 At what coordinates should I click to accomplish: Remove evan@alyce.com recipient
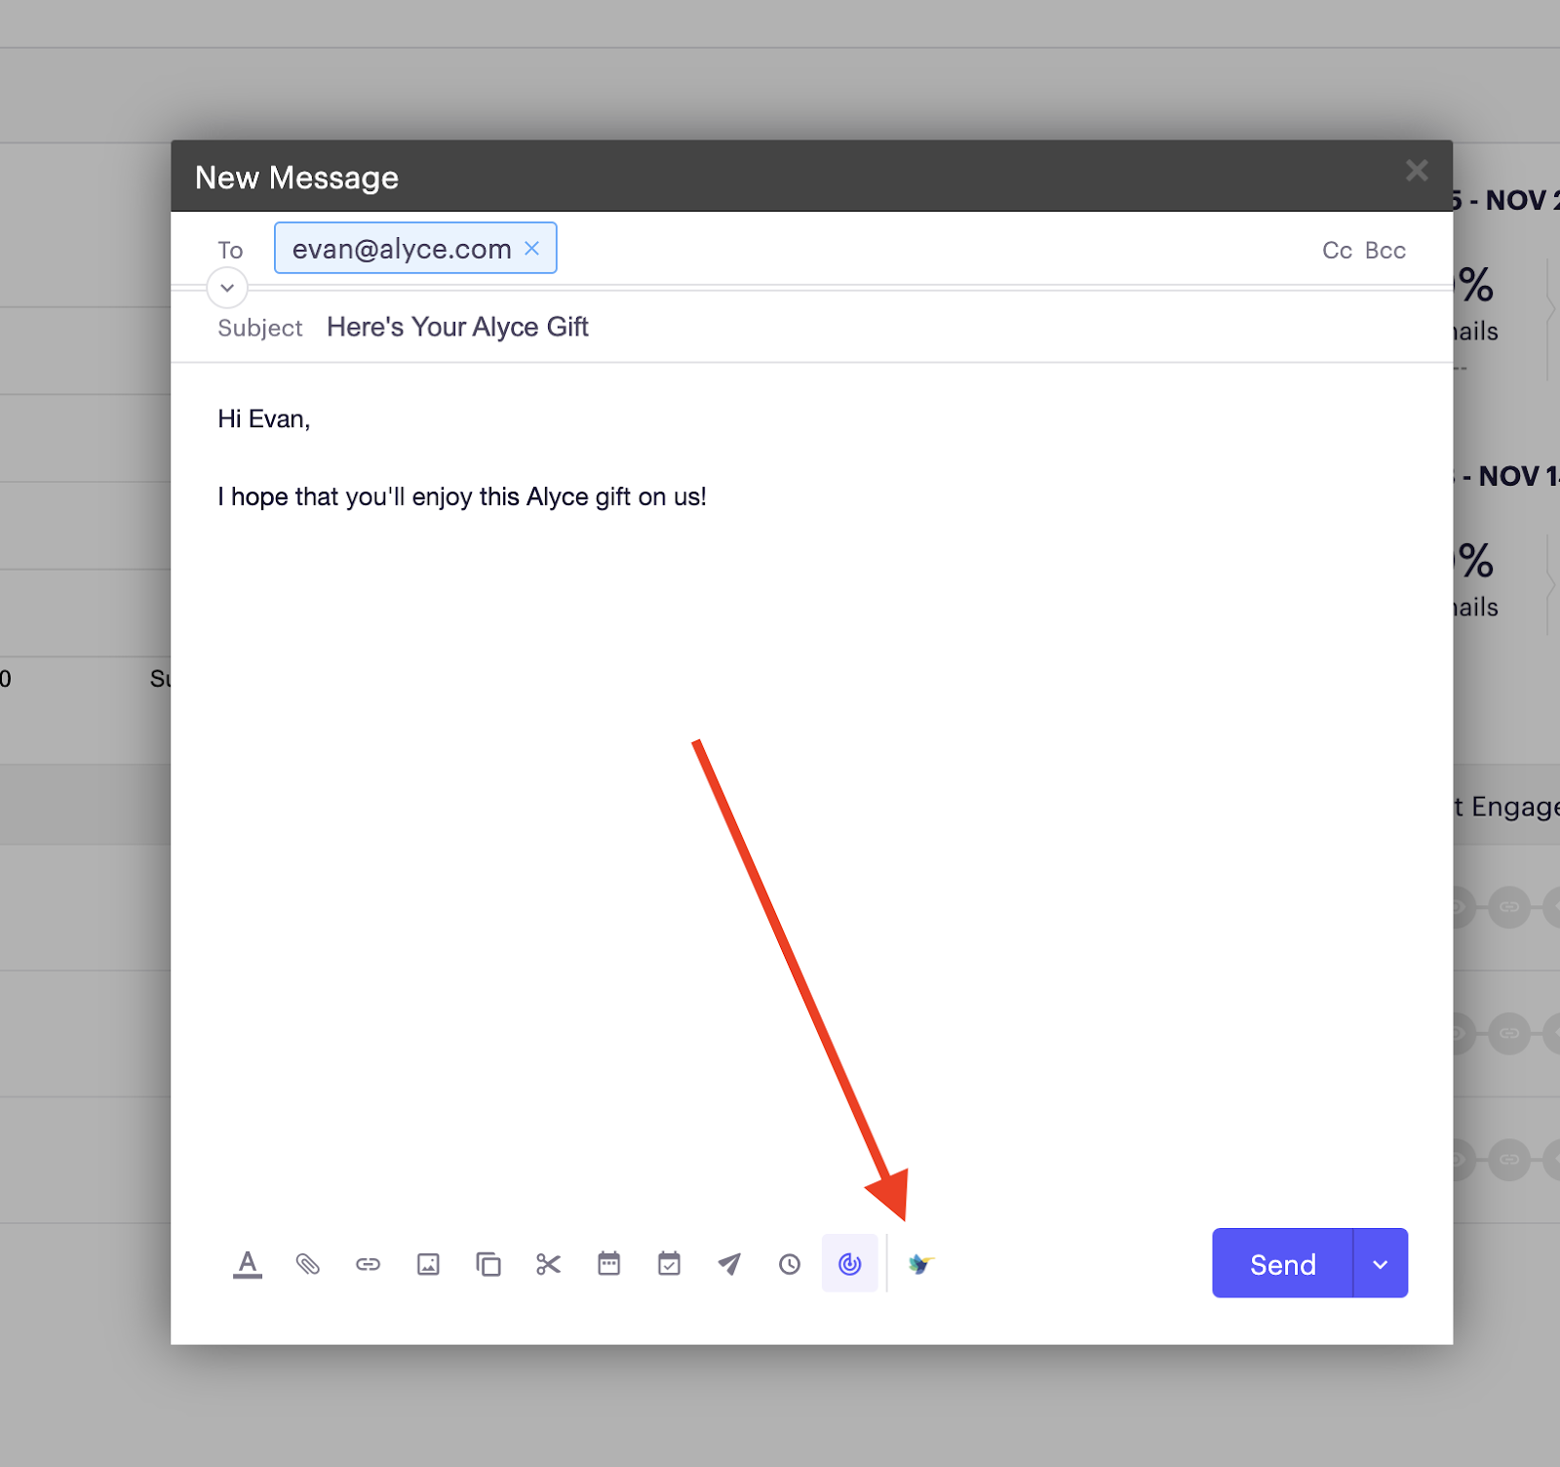click(532, 248)
